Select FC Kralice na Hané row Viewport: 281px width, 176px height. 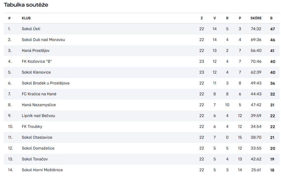142,94
